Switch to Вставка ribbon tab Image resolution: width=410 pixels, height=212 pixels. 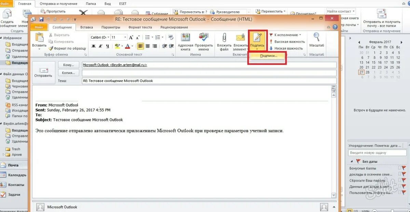86,27
